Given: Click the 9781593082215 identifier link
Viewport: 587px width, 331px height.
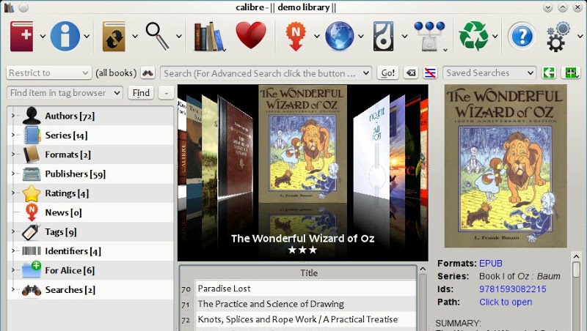Looking at the screenshot, I should click(x=512, y=289).
